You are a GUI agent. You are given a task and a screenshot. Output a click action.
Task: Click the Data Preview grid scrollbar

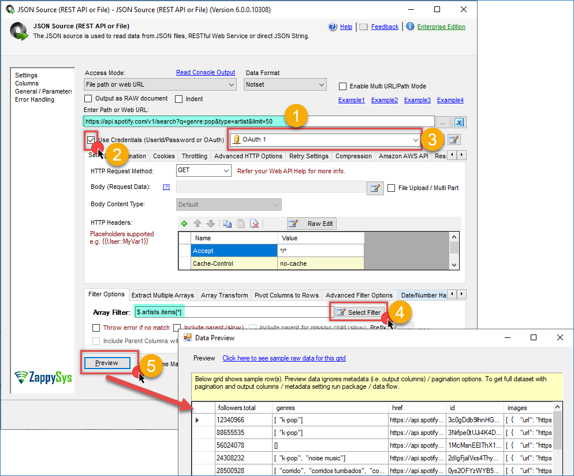point(557,438)
